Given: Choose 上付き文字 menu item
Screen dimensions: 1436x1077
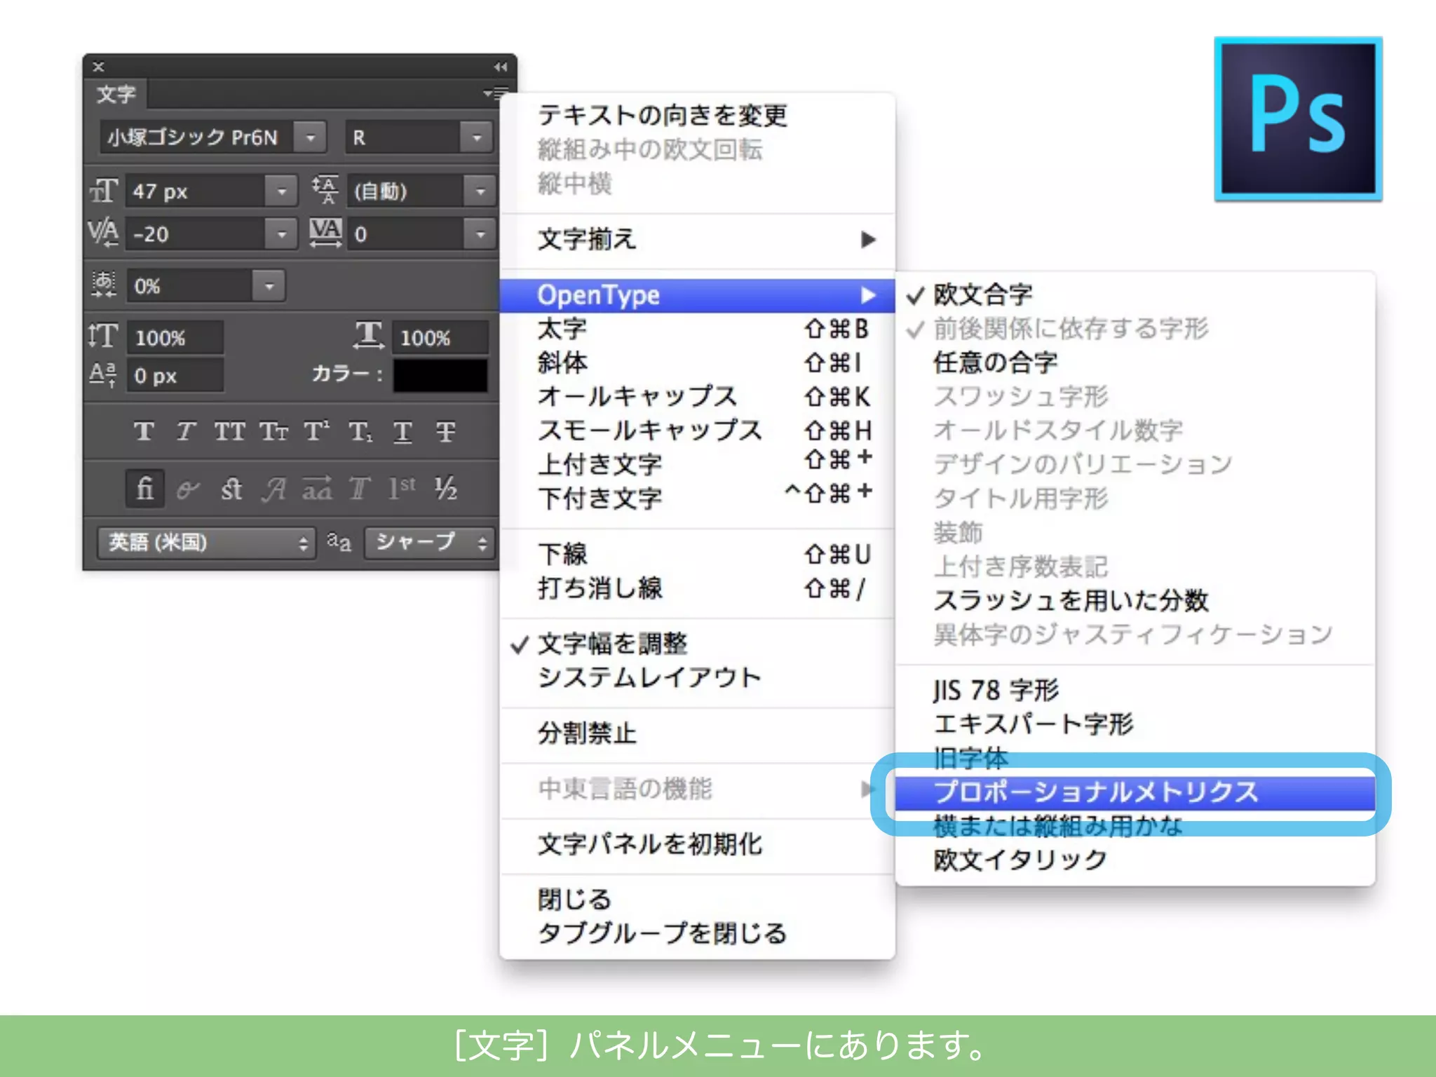Looking at the screenshot, I should (x=698, y=463).
